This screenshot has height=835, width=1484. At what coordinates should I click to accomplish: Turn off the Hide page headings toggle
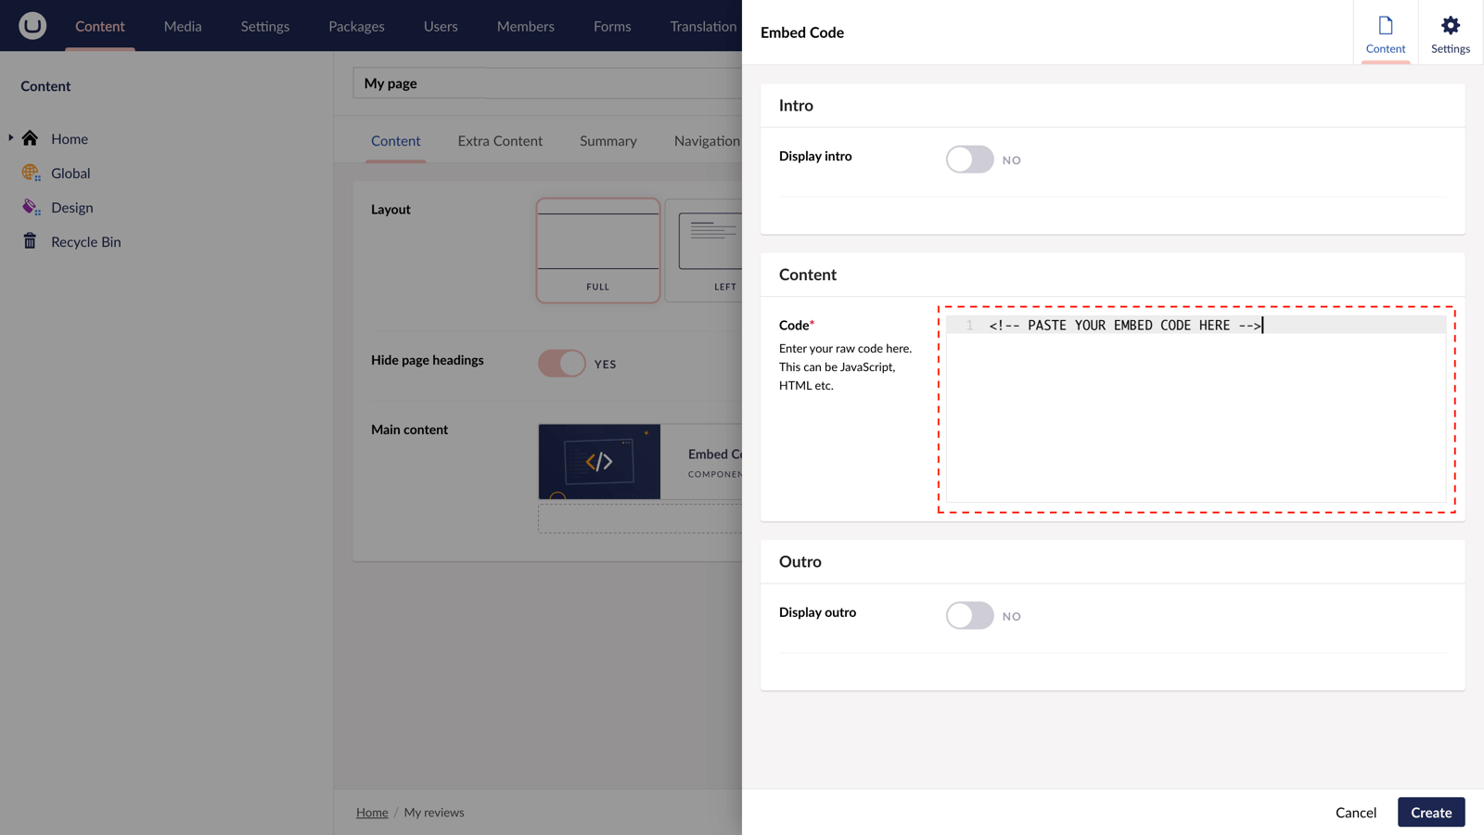(560, 363)
